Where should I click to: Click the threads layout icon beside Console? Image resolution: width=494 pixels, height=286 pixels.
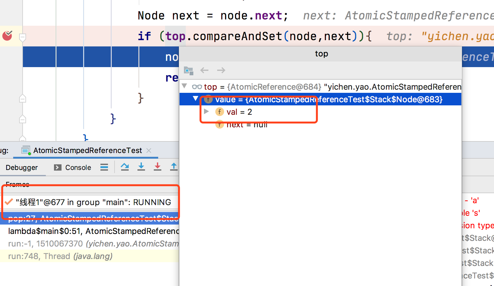pos(104,167)
